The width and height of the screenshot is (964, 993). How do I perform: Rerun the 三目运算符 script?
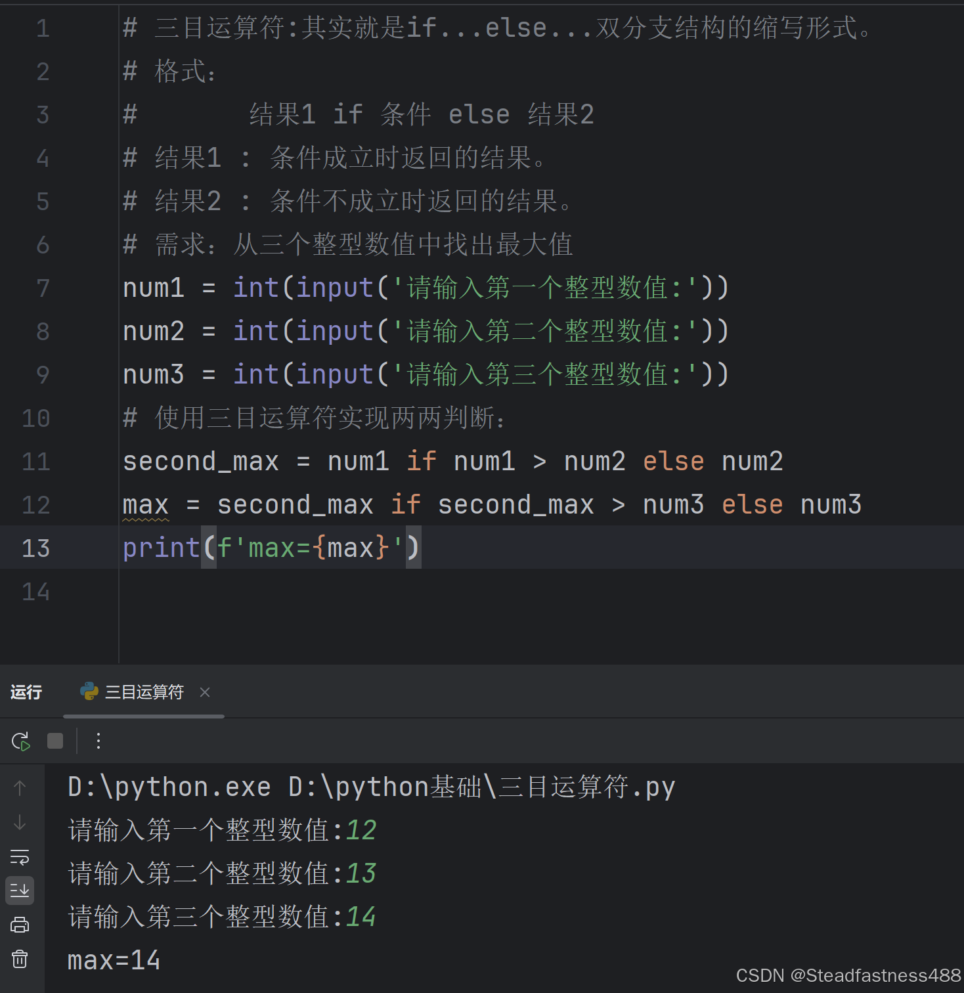pos(20,741)
